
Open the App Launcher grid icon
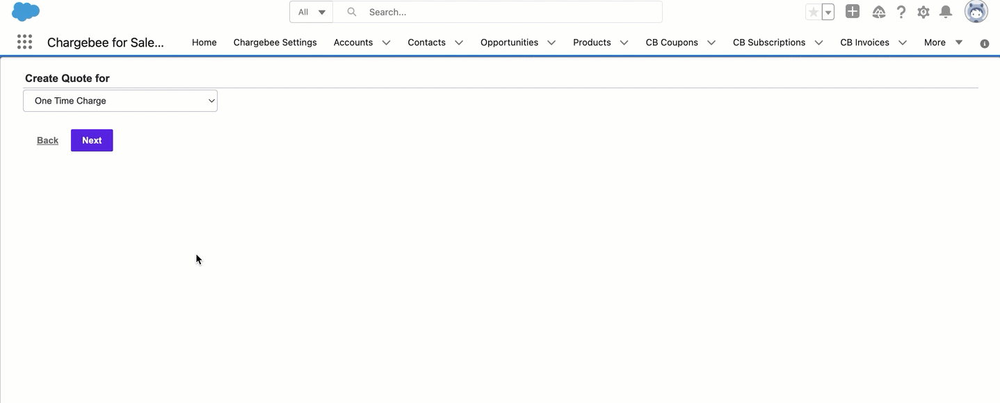[x=24, y=42]
